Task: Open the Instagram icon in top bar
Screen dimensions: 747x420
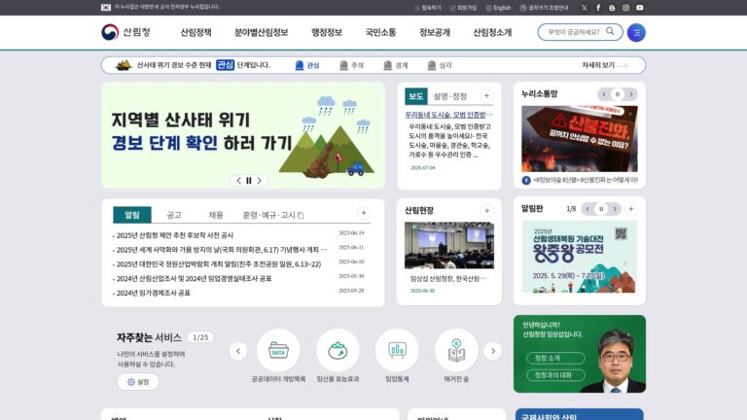Action: pyautogui.click(x=625, y=8)
